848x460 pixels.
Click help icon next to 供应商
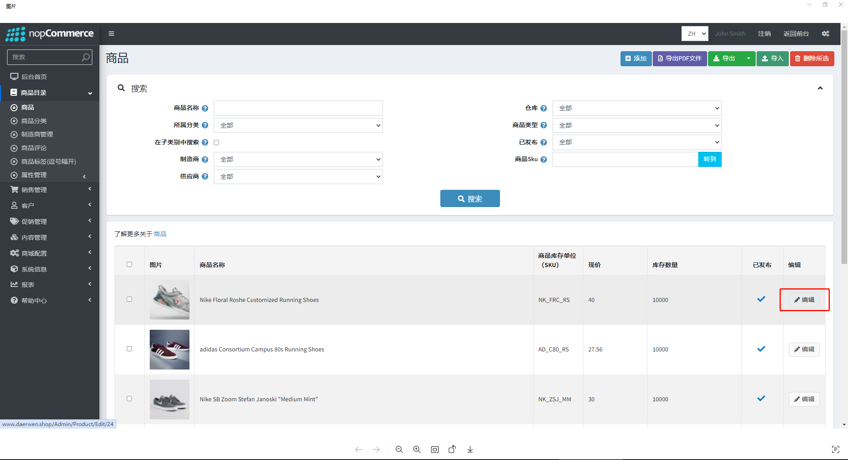[x=205, y=176]
